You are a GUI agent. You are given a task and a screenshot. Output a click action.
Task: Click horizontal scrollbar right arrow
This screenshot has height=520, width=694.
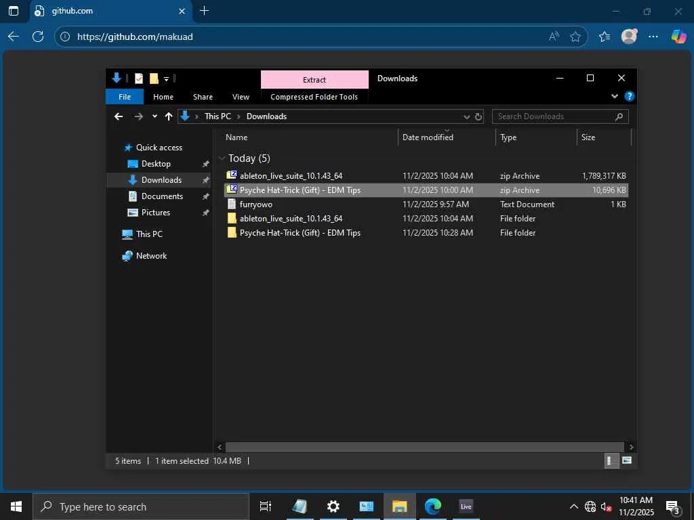(x=631, y=447)
